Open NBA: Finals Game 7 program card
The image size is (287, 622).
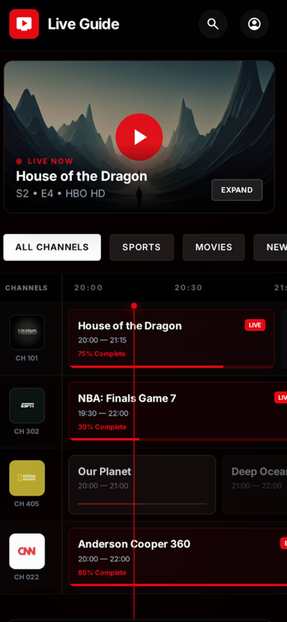178,411
